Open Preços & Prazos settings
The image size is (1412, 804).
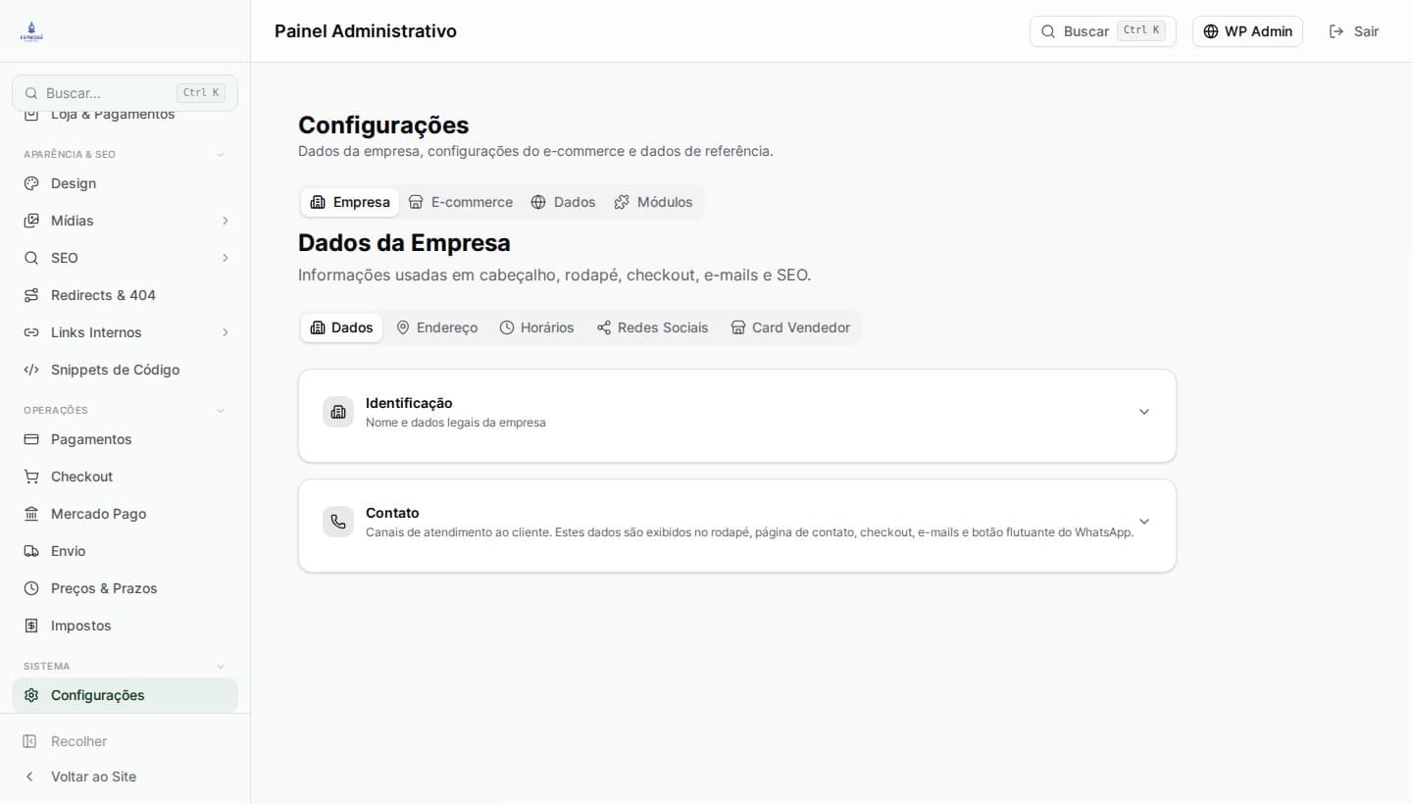[104, 588]
